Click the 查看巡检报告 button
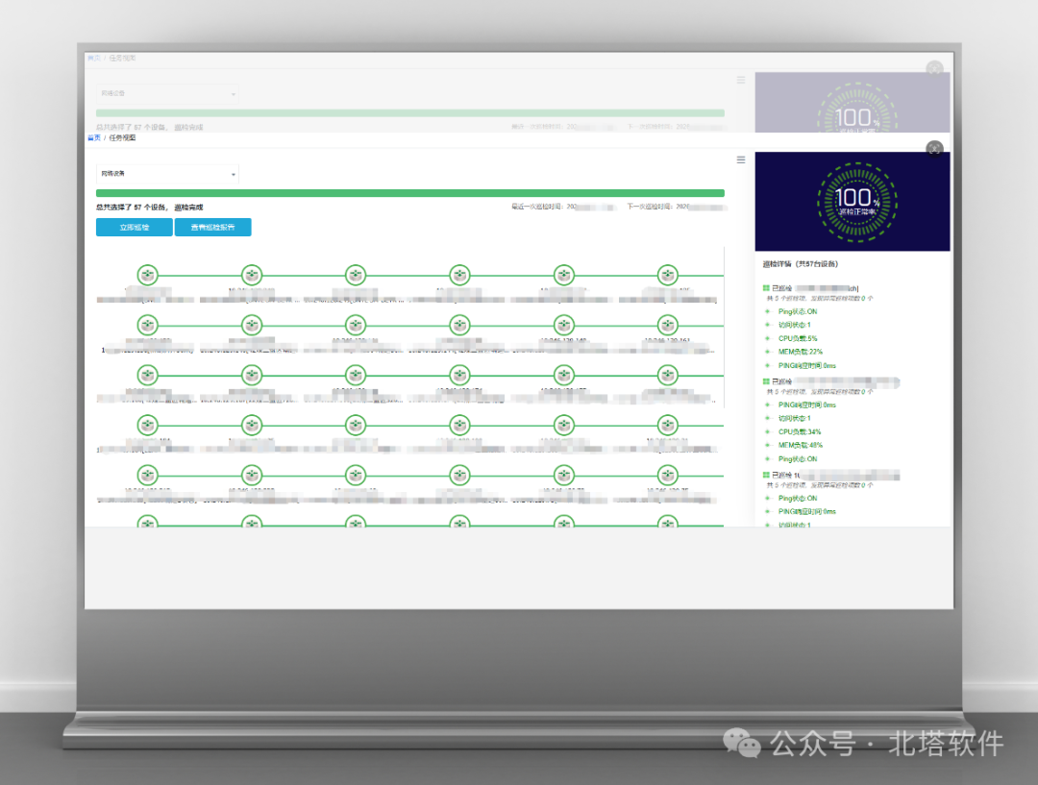The height and width of the screenshot is (785, 1038). [x=212, y=227]
